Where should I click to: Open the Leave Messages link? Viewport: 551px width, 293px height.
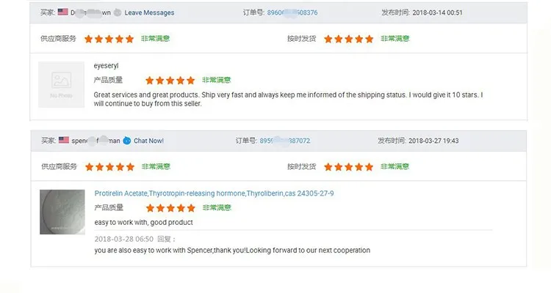tap(150, 12)
